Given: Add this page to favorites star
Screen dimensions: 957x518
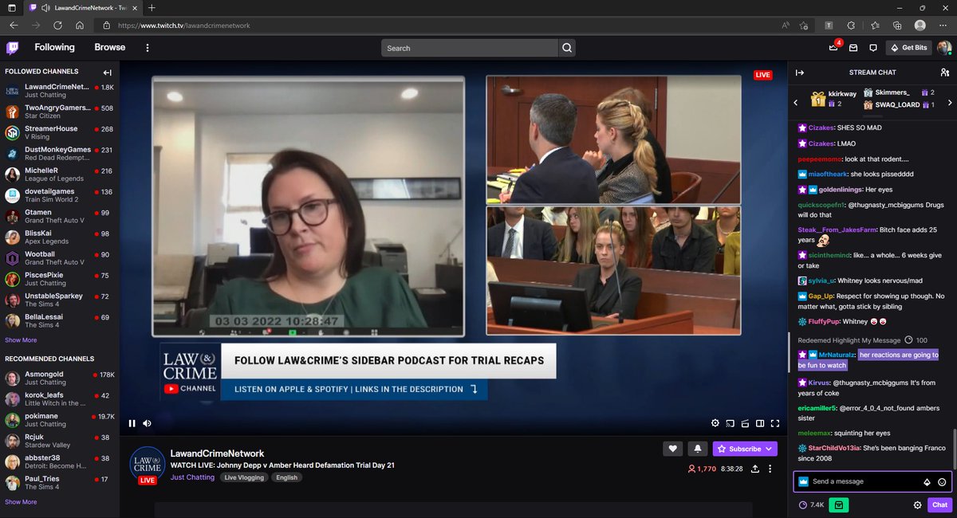Looking at the screenshot, I should coord(805,25).
